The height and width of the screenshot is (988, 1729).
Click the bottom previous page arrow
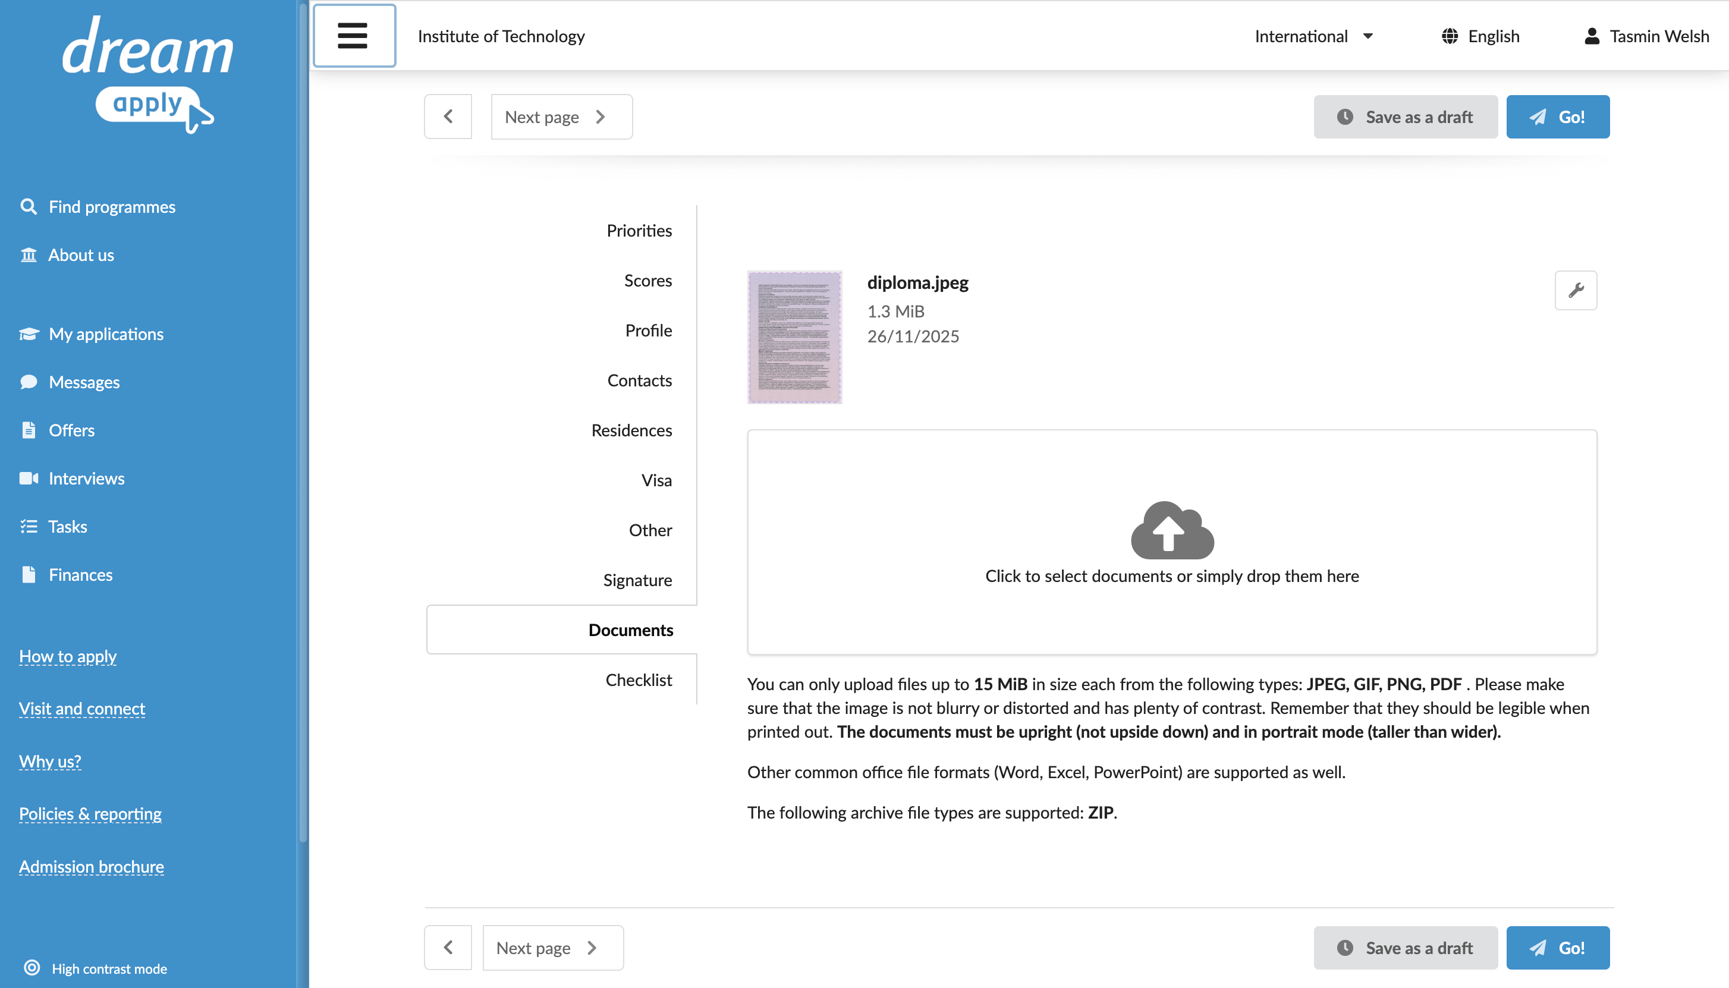(448, 948)
